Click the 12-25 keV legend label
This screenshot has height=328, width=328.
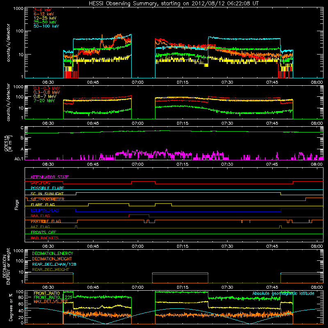coord(45,18)
